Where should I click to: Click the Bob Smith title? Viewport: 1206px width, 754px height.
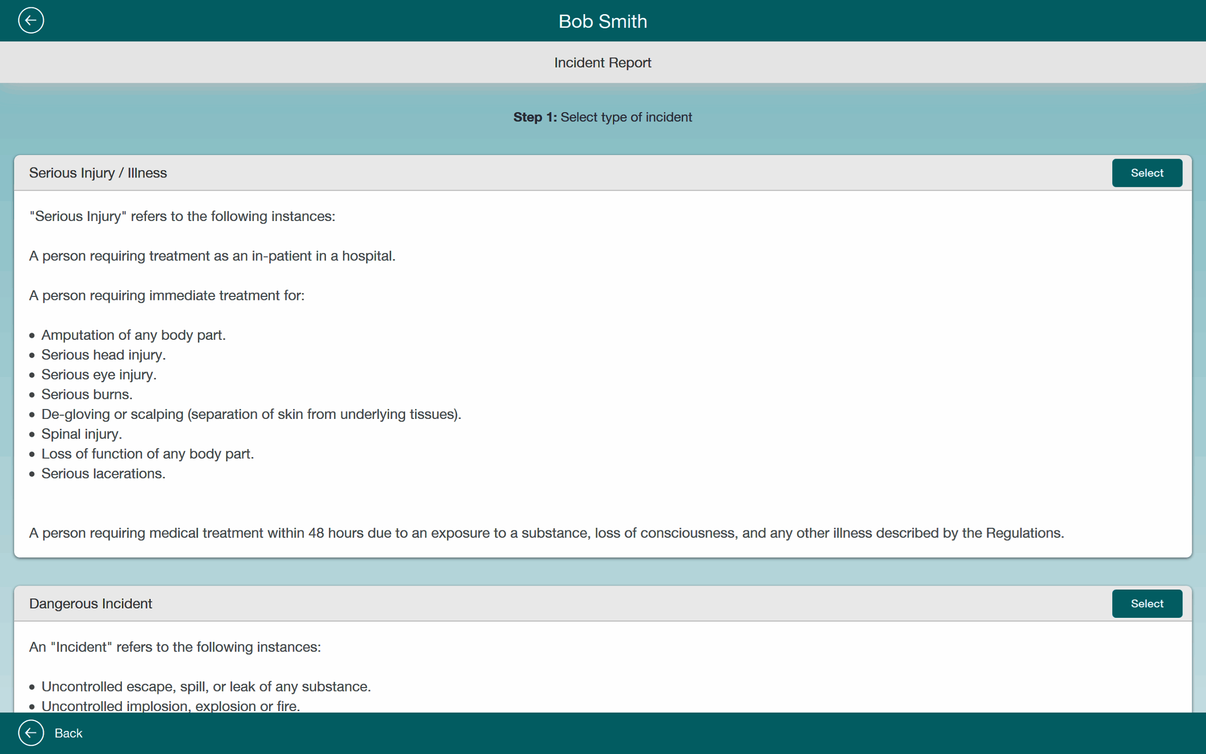pyautogui.click(x=602, y=21)
